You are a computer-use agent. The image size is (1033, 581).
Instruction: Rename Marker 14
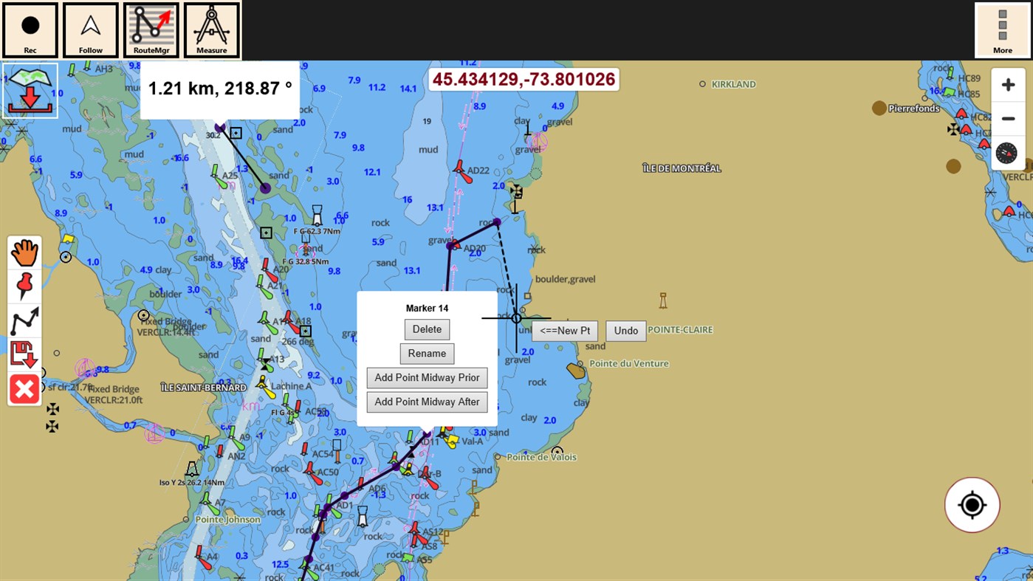click(x=427, y=353)
